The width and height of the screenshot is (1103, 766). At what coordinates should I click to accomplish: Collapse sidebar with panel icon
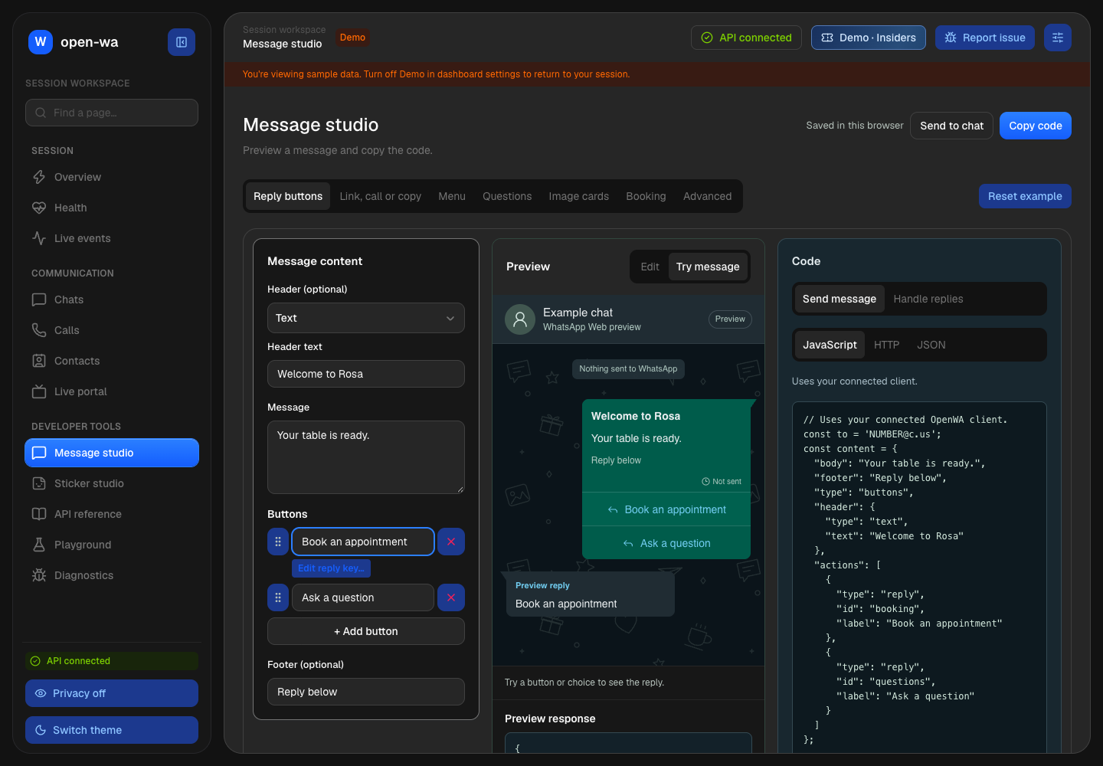click(182, 42)
